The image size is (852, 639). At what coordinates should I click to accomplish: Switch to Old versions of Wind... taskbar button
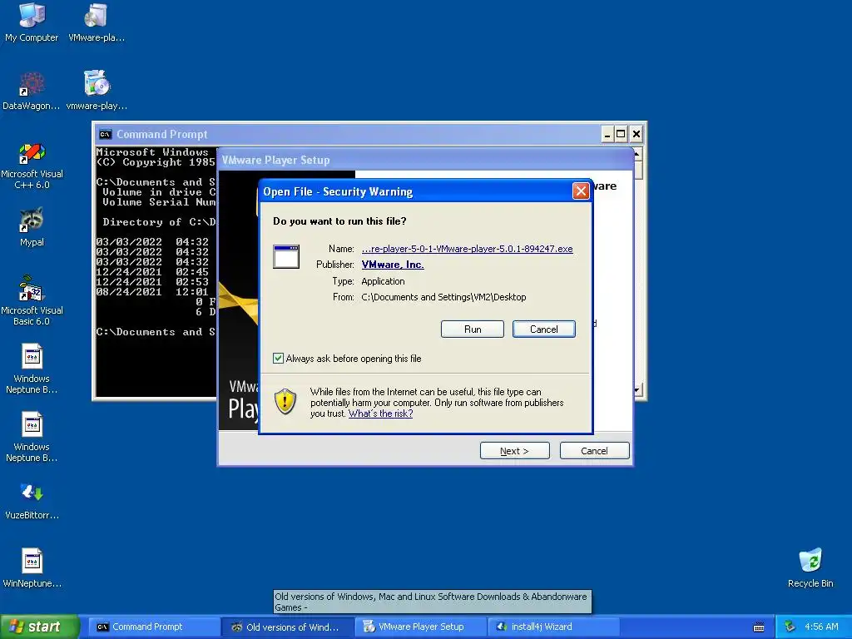(x=288, y=627)
